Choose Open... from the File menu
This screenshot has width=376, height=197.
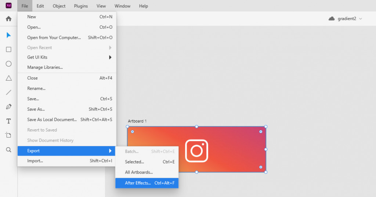pyautogui.click(x=67, y=27)
